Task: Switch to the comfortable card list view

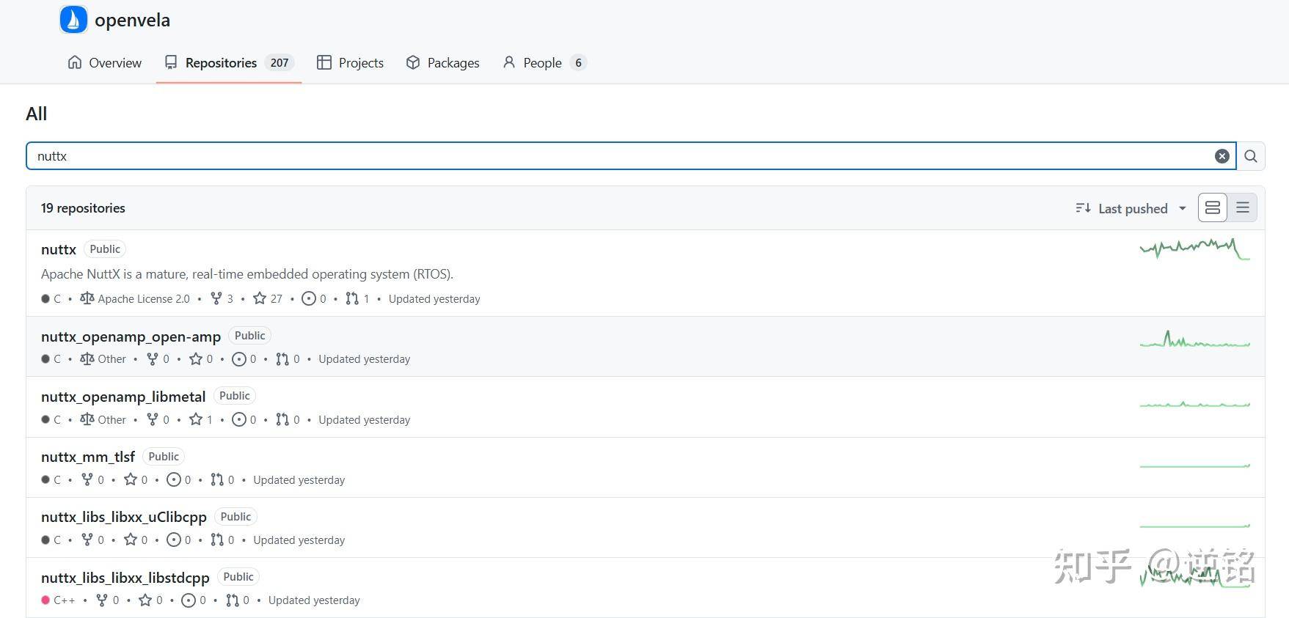Action: (1213, 207)
